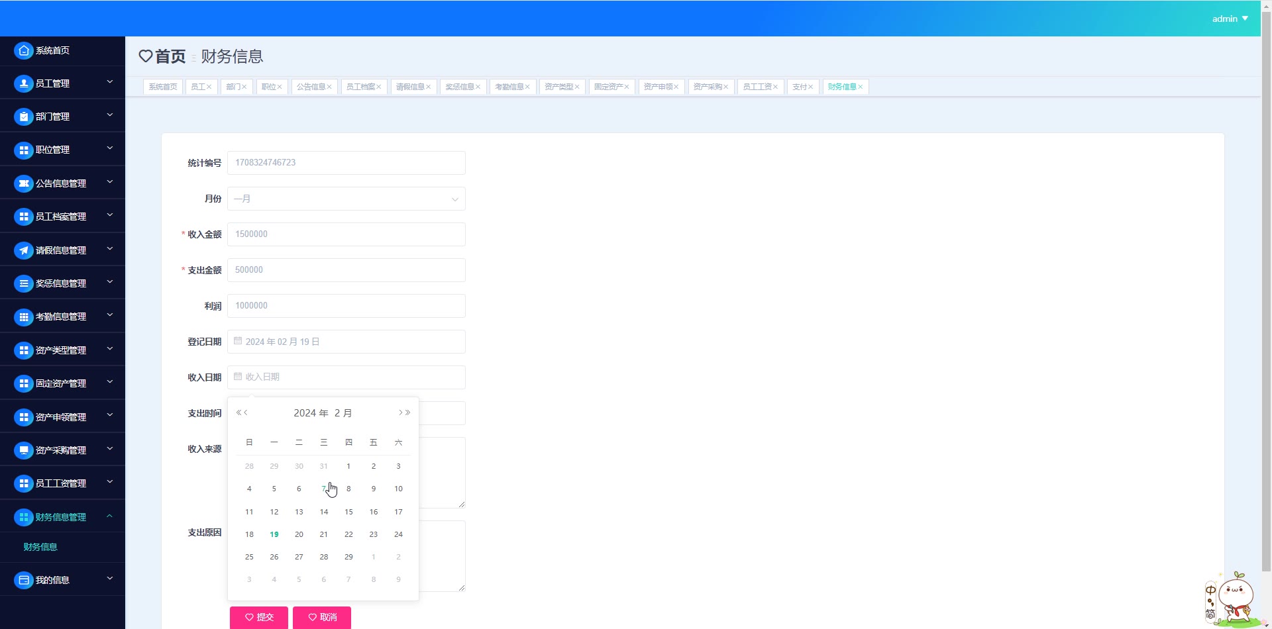This screenshot has width=1272, height=629.
Task: Click the calendar icon in 登记日期 field
Action: click(238, 341)
